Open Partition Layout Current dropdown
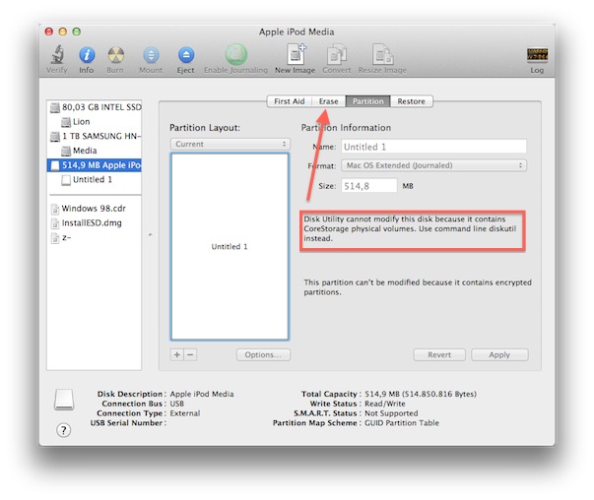 pyautogui.click(x=231, y=145)
